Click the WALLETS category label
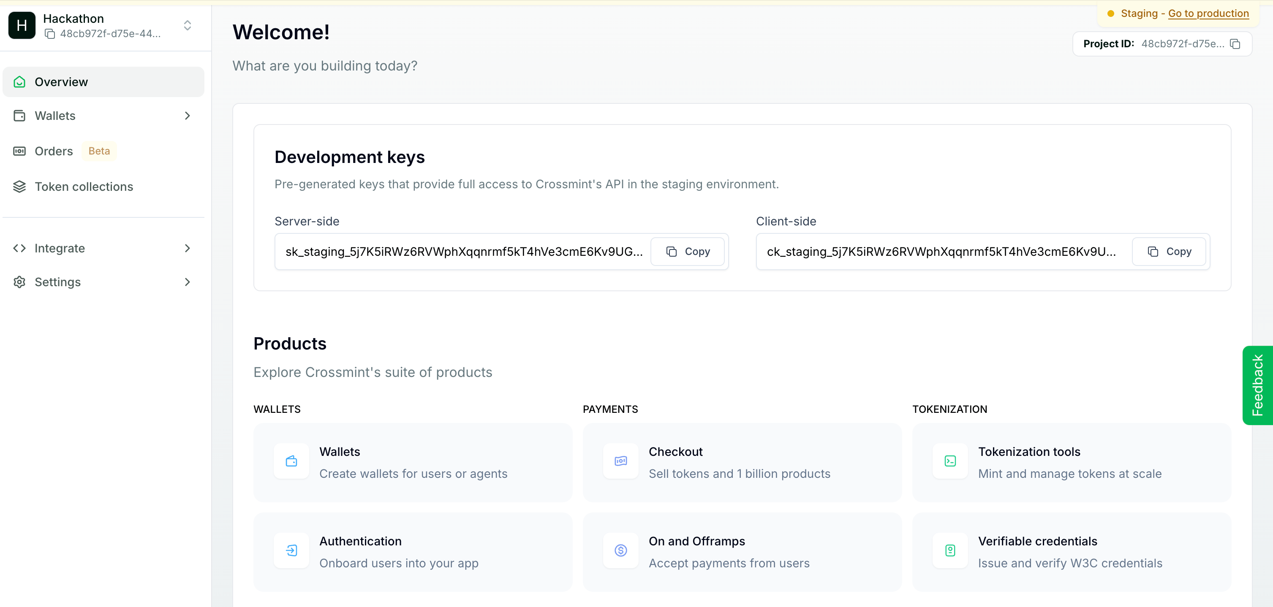Viewport: 1273px width, 607px height. [x=277, y=409]
